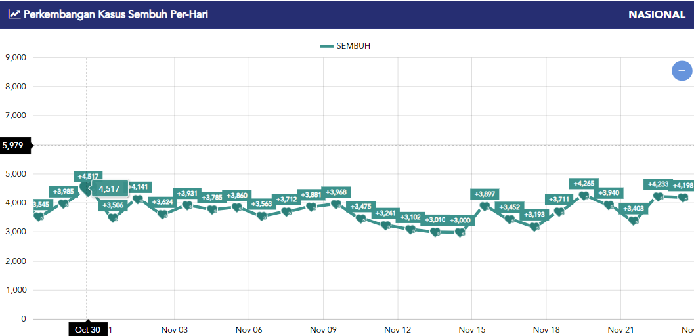Click the black 5,979 y-axis cursor label
Screen dimensions: 694x336
click(x=16, y=145)
